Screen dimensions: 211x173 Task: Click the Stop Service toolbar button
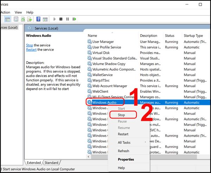point(61,19)
